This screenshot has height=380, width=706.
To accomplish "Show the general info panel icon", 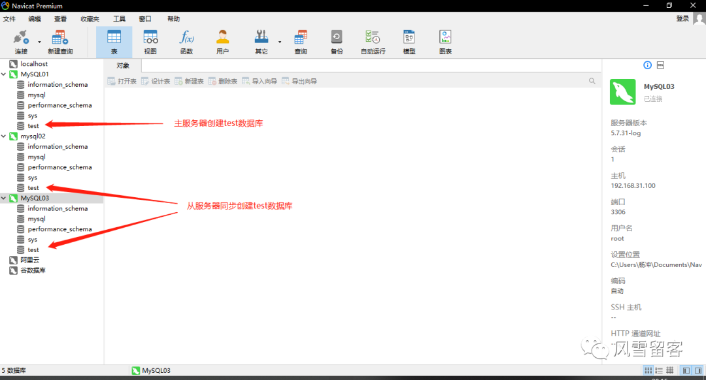I will coord(647,65).
